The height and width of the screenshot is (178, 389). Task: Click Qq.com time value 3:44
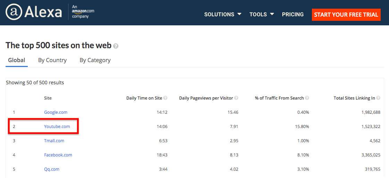(x=163, y=170)
